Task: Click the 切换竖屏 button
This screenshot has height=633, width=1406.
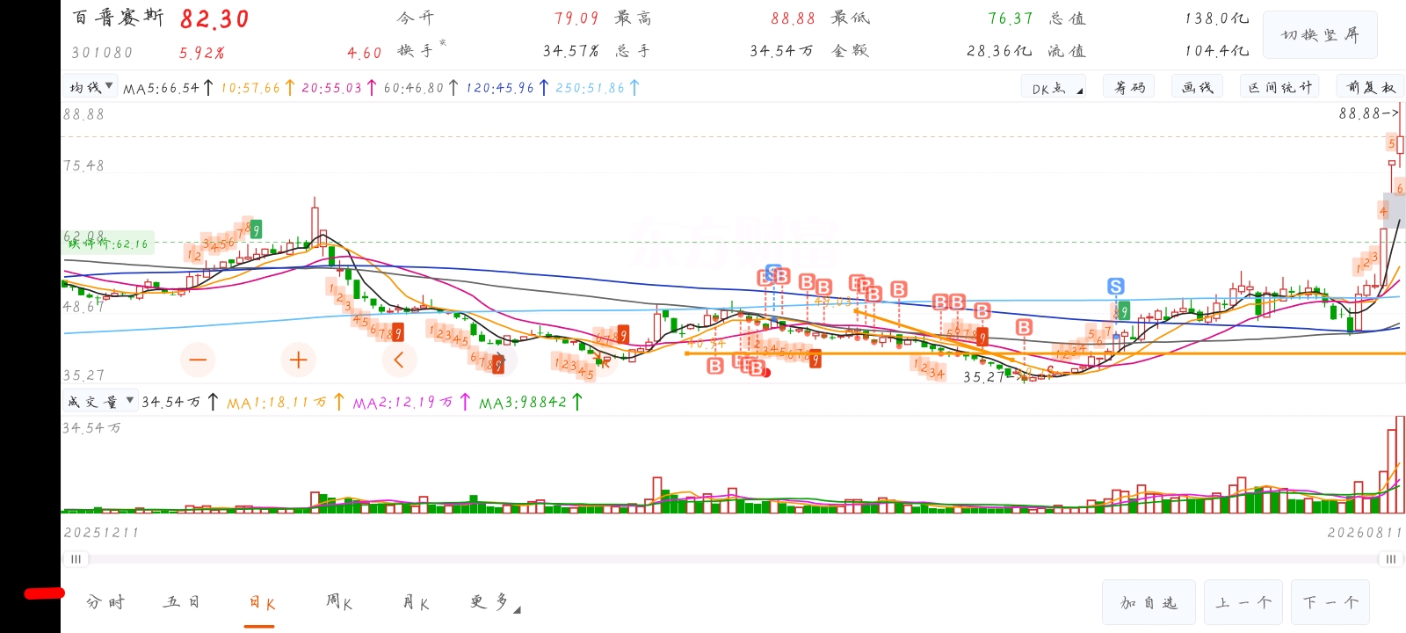Action: [1320, 35]
